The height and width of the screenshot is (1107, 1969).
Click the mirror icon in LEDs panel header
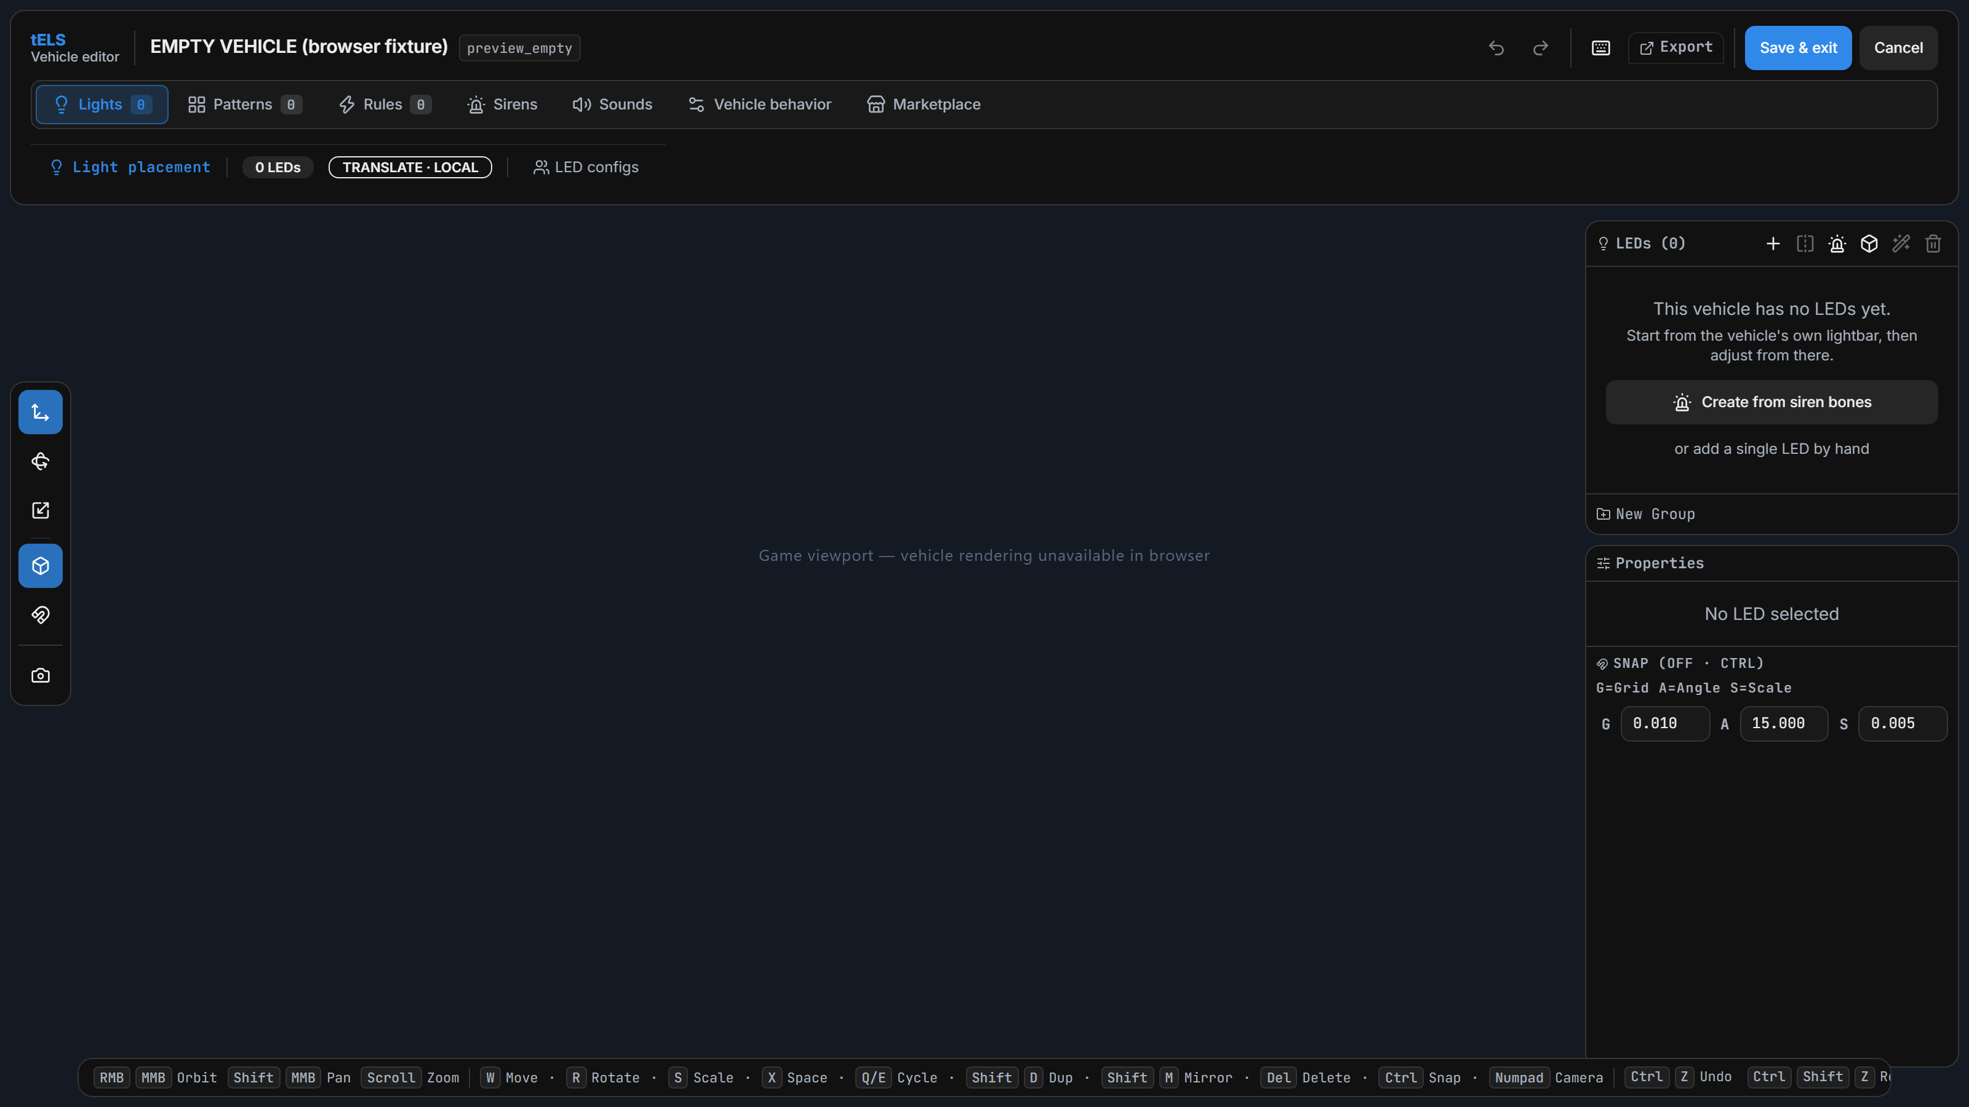coord(1805,244)
